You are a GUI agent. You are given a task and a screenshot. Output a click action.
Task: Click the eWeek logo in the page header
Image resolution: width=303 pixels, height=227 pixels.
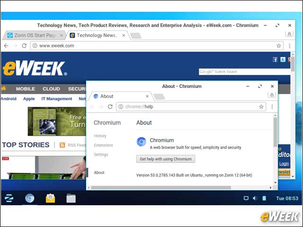35,68
